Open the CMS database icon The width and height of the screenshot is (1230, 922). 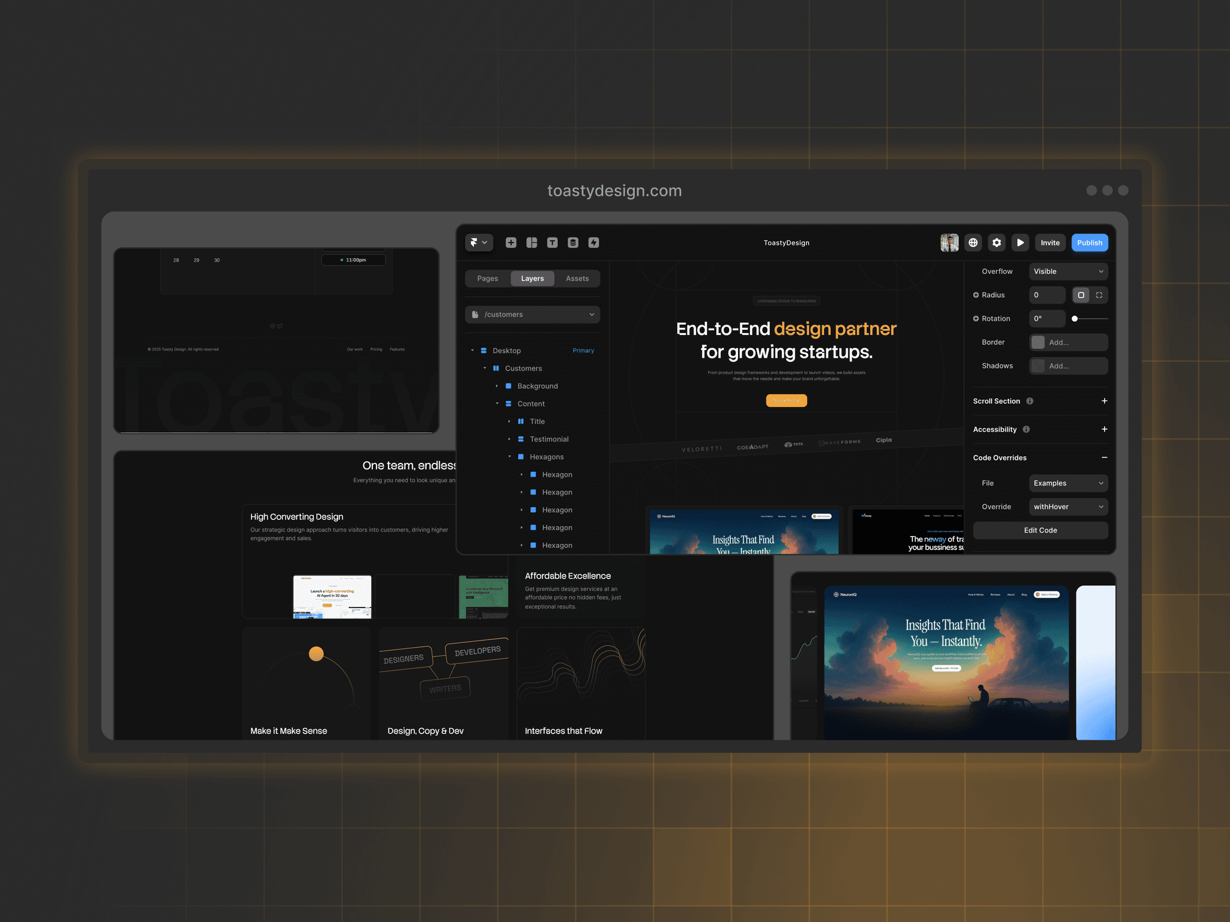click(573, 243)
